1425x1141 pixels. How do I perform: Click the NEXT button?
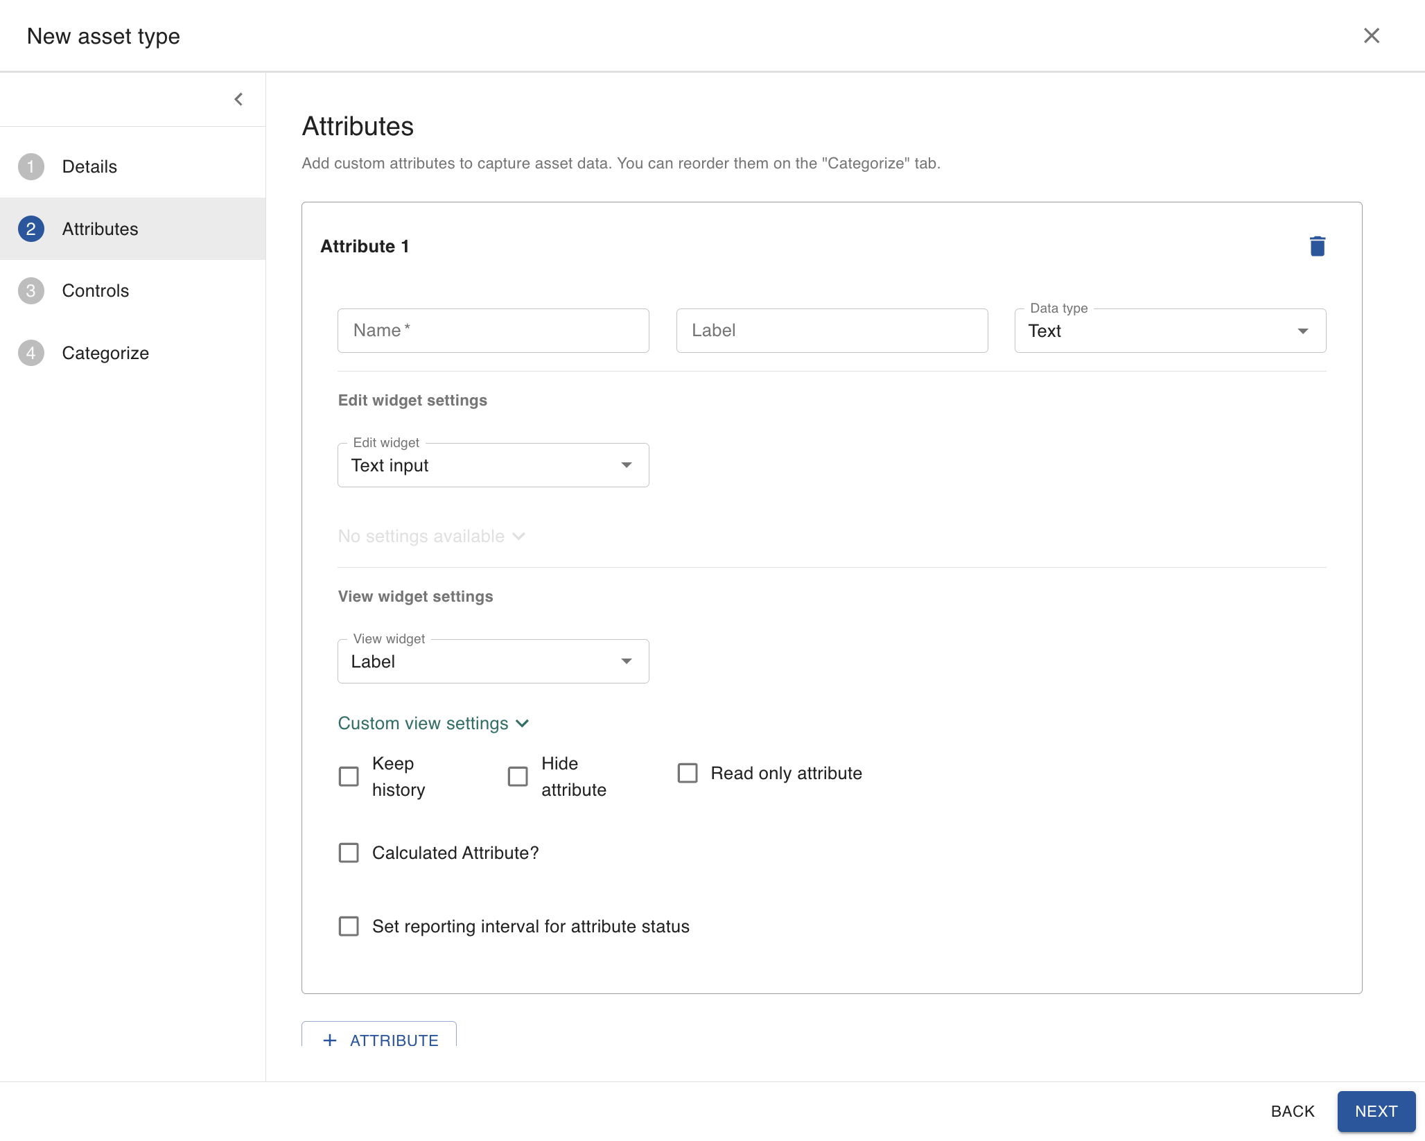tap(1376, 1111)
